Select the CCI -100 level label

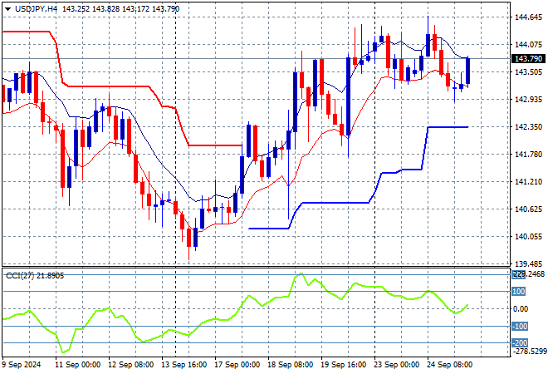pyautogui.click(x=519, y=327)
